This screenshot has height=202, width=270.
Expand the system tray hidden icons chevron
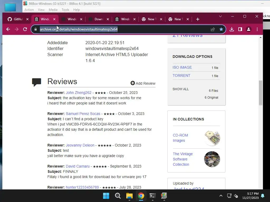pos(221,196)
